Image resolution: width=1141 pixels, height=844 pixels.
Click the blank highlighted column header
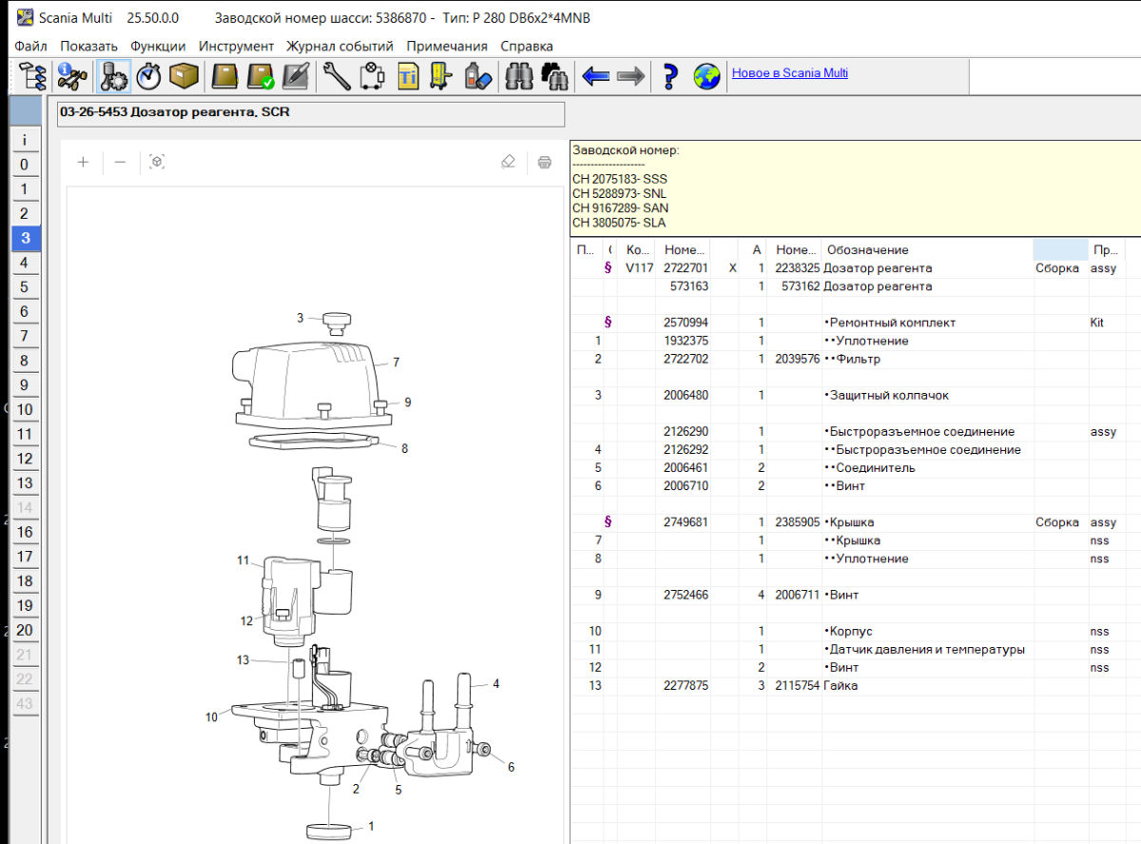click(1060, 250)
